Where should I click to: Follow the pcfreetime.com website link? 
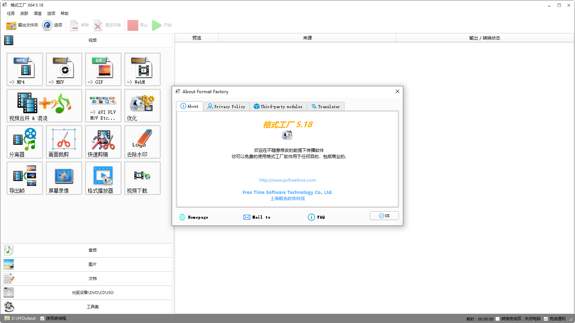tap(287, 180)
